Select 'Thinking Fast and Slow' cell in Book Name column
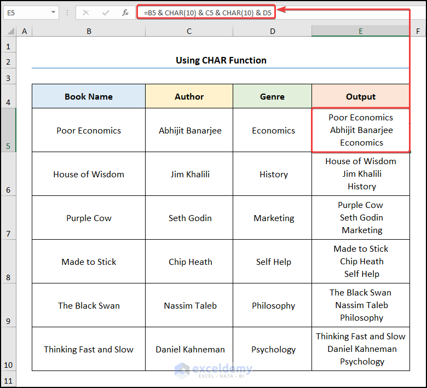The image size is (427, 388). 89,349
